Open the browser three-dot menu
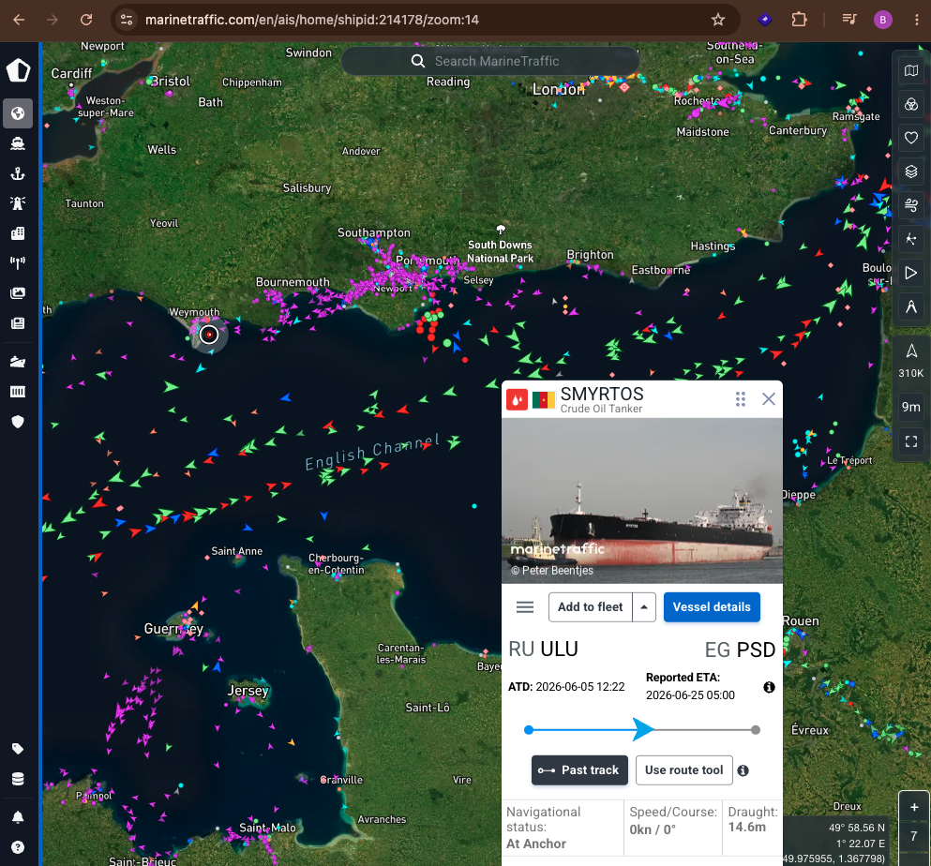 click(x=917, y=20)
